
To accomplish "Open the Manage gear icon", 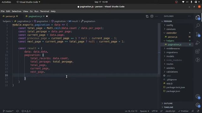I will pos(198,105).
